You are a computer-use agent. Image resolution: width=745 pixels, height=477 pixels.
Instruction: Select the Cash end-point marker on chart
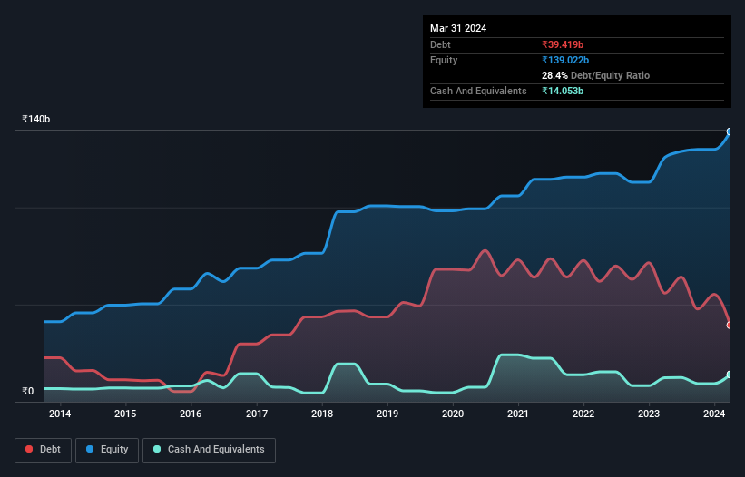point(730,375)
